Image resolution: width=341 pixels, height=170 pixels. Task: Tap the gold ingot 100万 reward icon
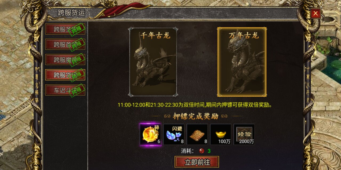(221, 134)
